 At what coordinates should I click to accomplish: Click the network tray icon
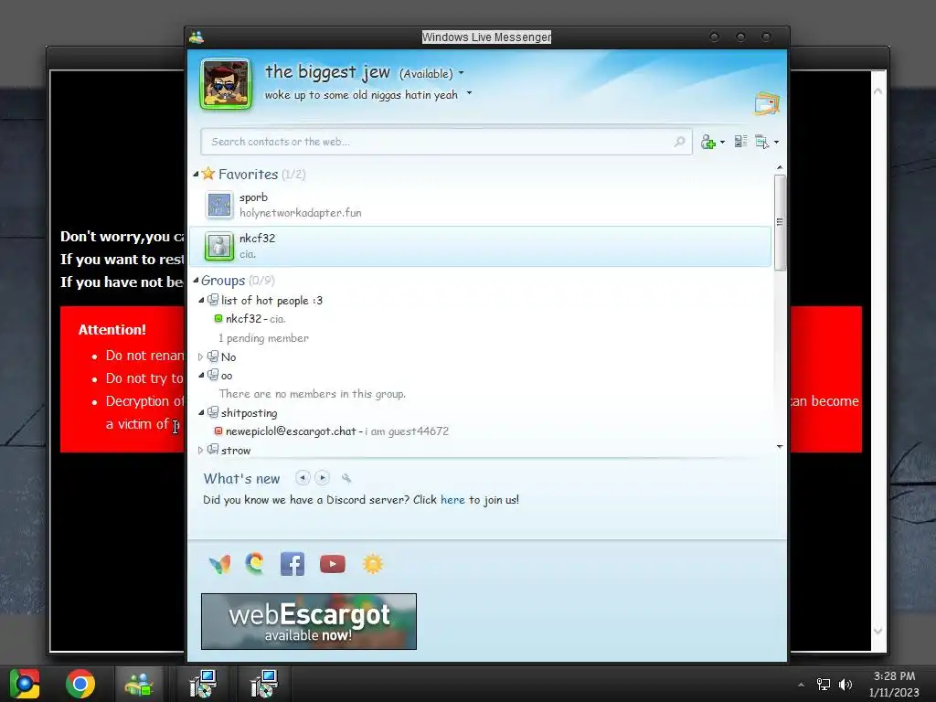pyautogui.click(x=824, y=685)
